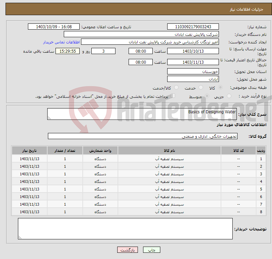Image resolution: width=272 pixels, height=259 pixels.
Task: Select the جزیی purchase type radio
Action: click(x=229, y=96)
